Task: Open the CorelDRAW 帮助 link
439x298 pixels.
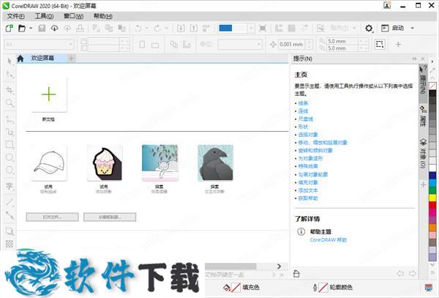Action: pos(329,240)
